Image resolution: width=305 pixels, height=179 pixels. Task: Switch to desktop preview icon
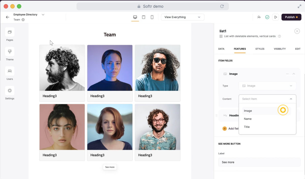[x=135, y=17]
